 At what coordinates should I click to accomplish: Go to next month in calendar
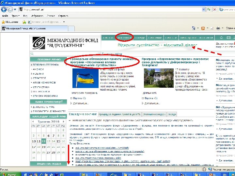tap(64, 122)
